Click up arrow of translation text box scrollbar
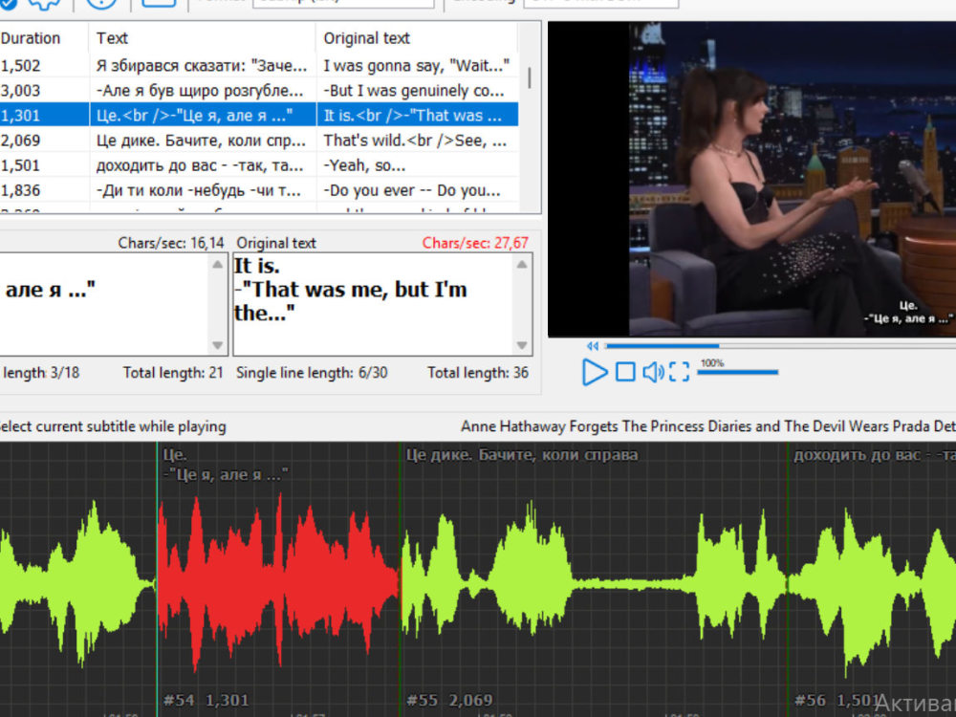 point(218,265)
